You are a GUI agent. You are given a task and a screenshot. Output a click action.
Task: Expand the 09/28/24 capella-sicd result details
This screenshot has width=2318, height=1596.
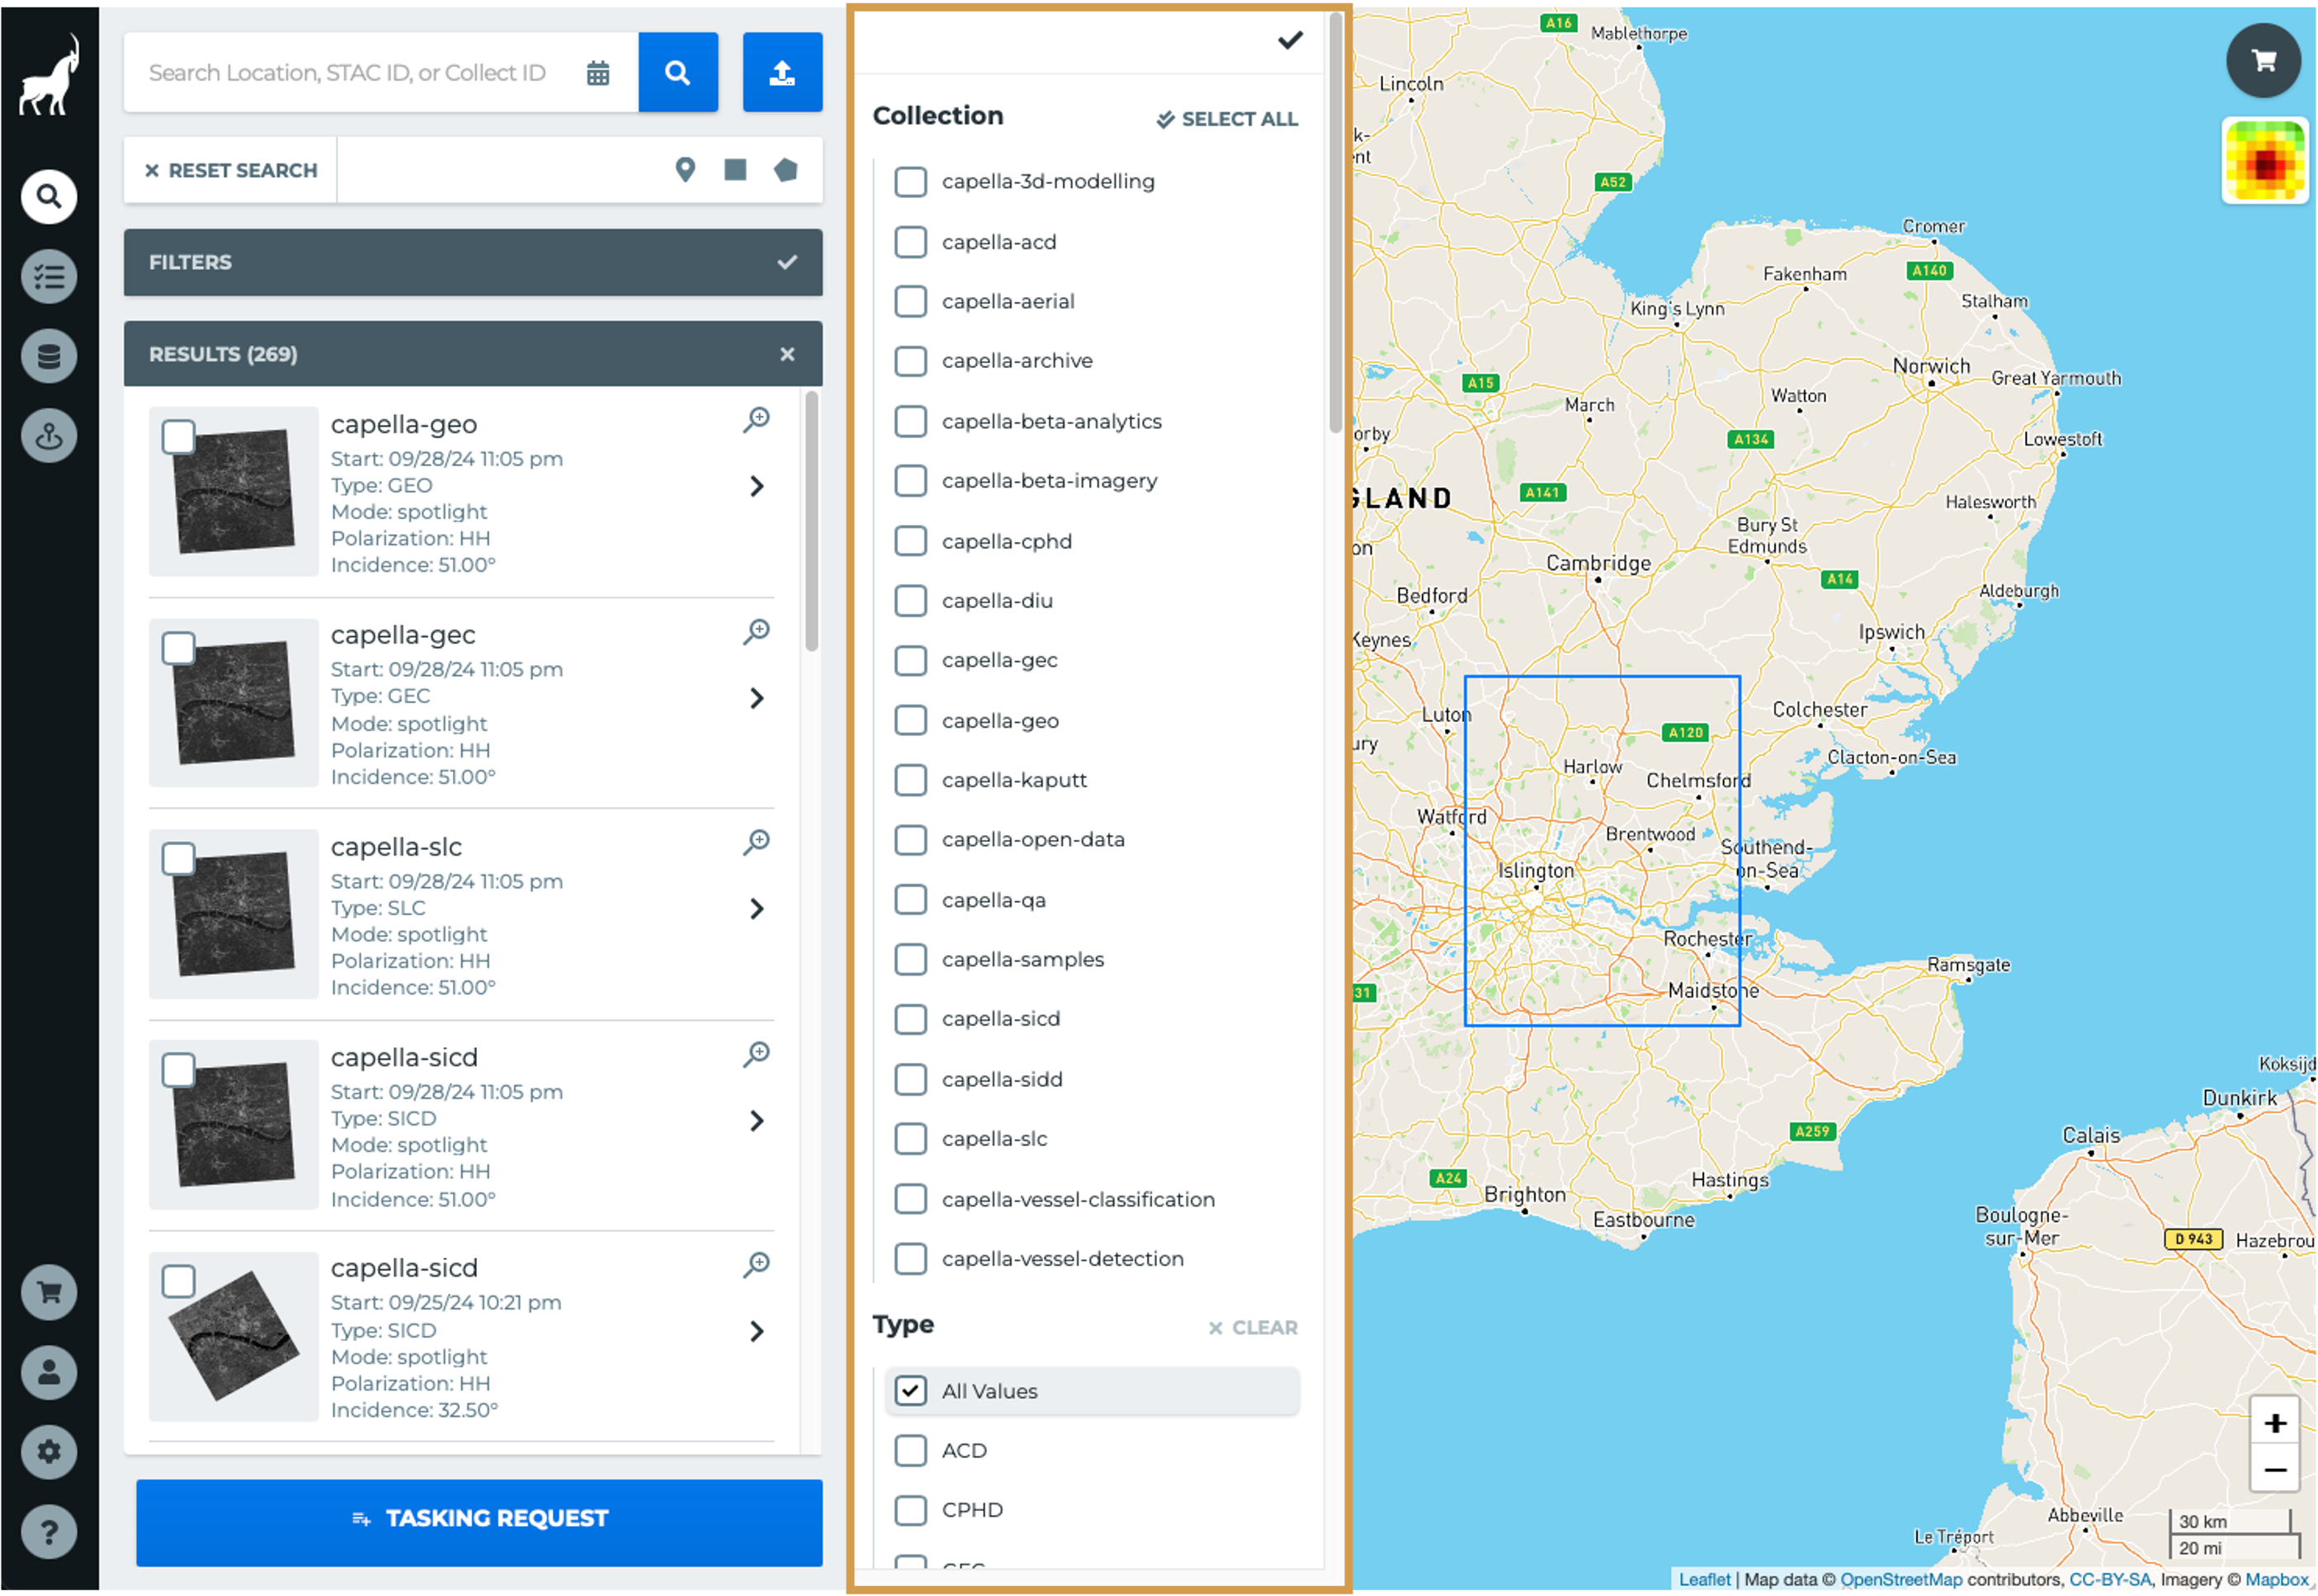tap(757, 1121)
